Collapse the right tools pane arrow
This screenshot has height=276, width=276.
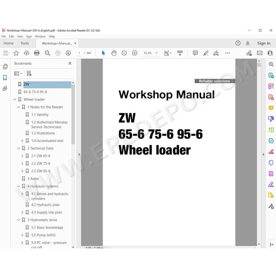(263, 155)
